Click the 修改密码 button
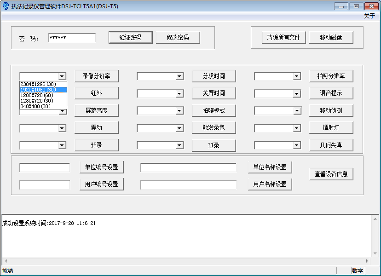Image resolution: width=381 pixels, height=276 pixels. [x=178, y=37]
